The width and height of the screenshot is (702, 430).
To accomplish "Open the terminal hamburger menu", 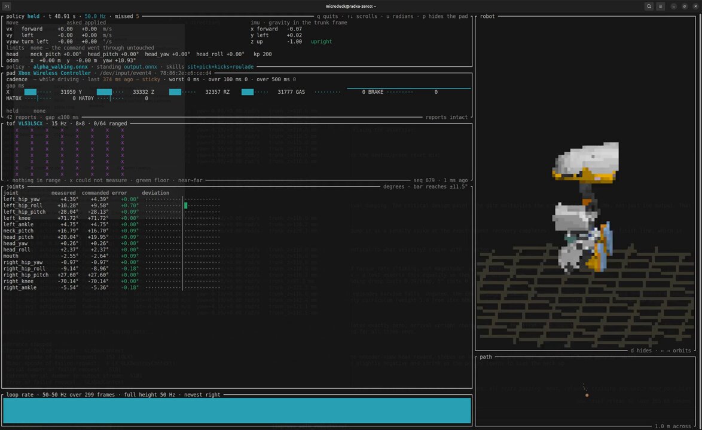I will 660,6.
